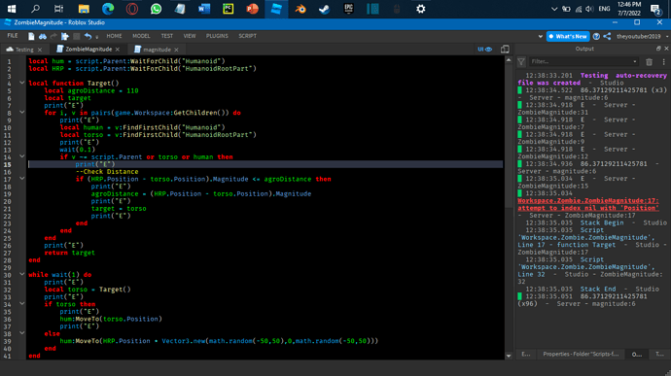
Task: Click the Redo arrow icon
Action: click(53, 36)
